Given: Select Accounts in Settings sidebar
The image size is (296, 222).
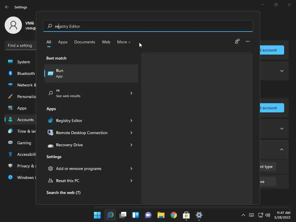Looking at the screenshot, I should (x=21, y=120).
